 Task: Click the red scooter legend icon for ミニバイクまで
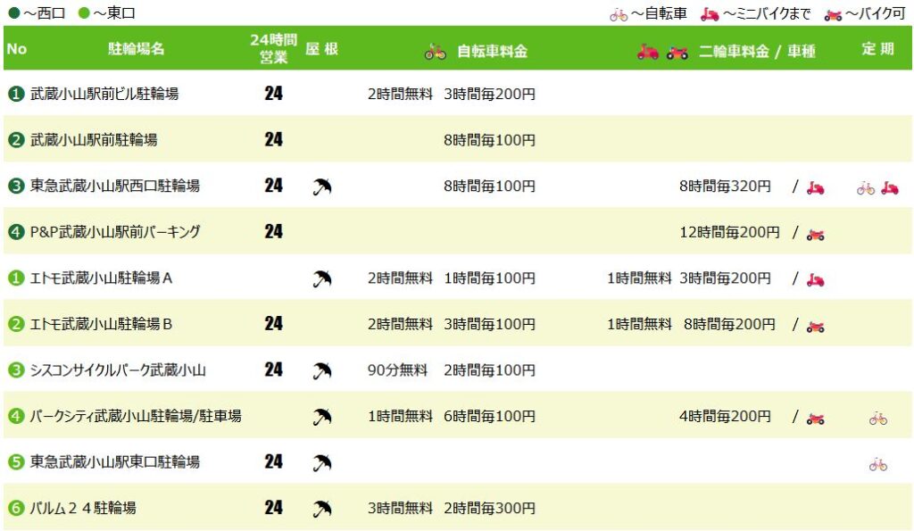(x=710, y=14)
